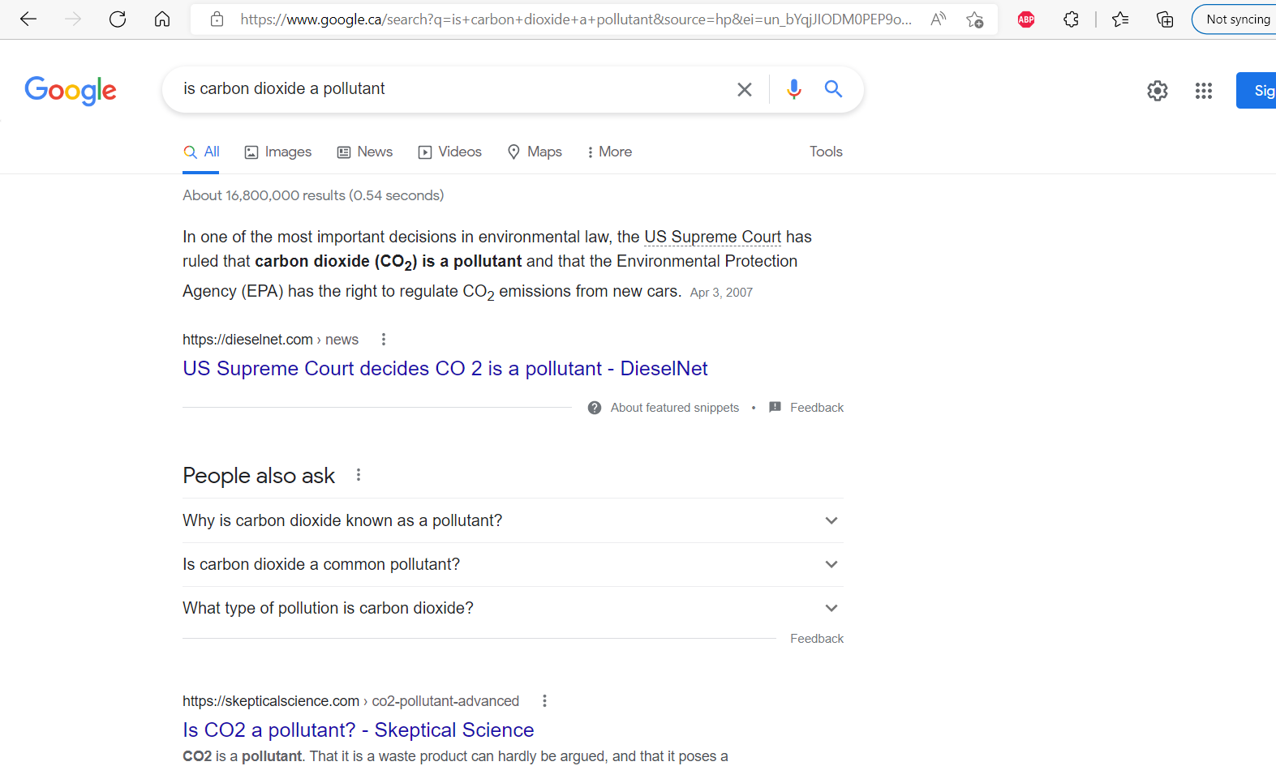Open the People also ask three-dot menu
This screenshot has width=1276, height=766.
[x=359, y=475]
